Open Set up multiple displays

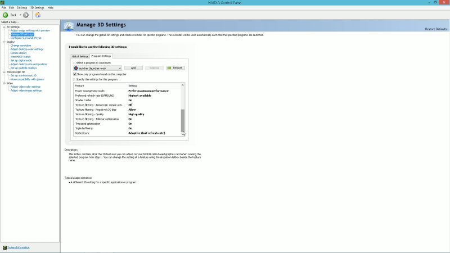(24, 68)
